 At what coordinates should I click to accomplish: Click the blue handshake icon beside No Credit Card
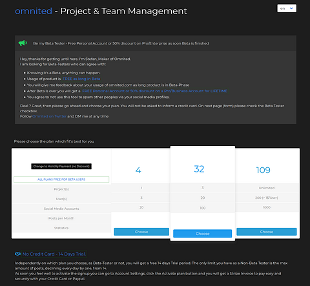pyautogui.click(x=17, y=254)
